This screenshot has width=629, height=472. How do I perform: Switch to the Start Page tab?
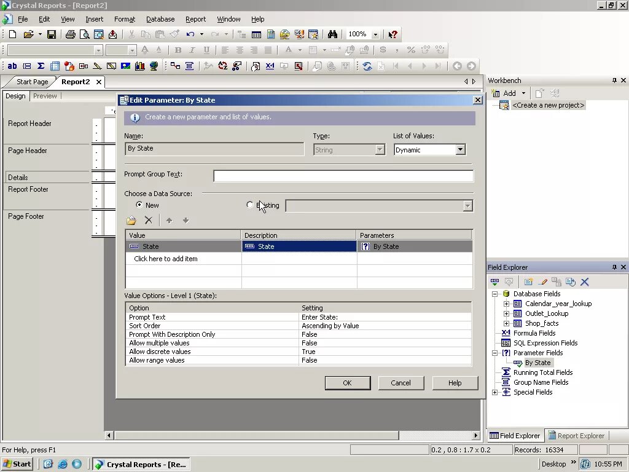(32, 82)
